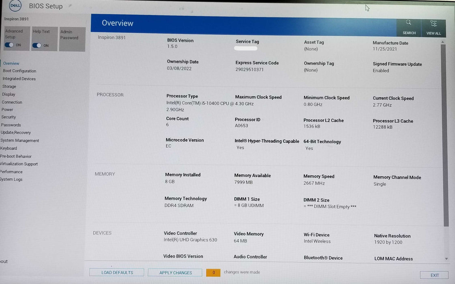The image size is (455, 284).
Task: Click the PROCESSOR section heading
Action: tap(110, 95)
